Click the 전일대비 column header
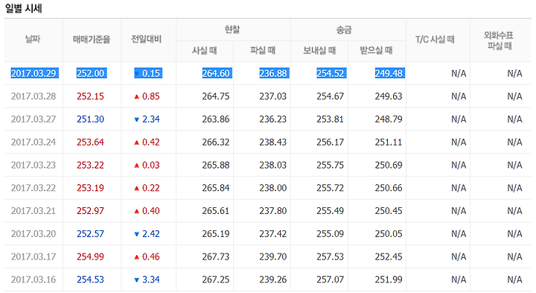This screenshot has width=536, height=293. point(147,39)
